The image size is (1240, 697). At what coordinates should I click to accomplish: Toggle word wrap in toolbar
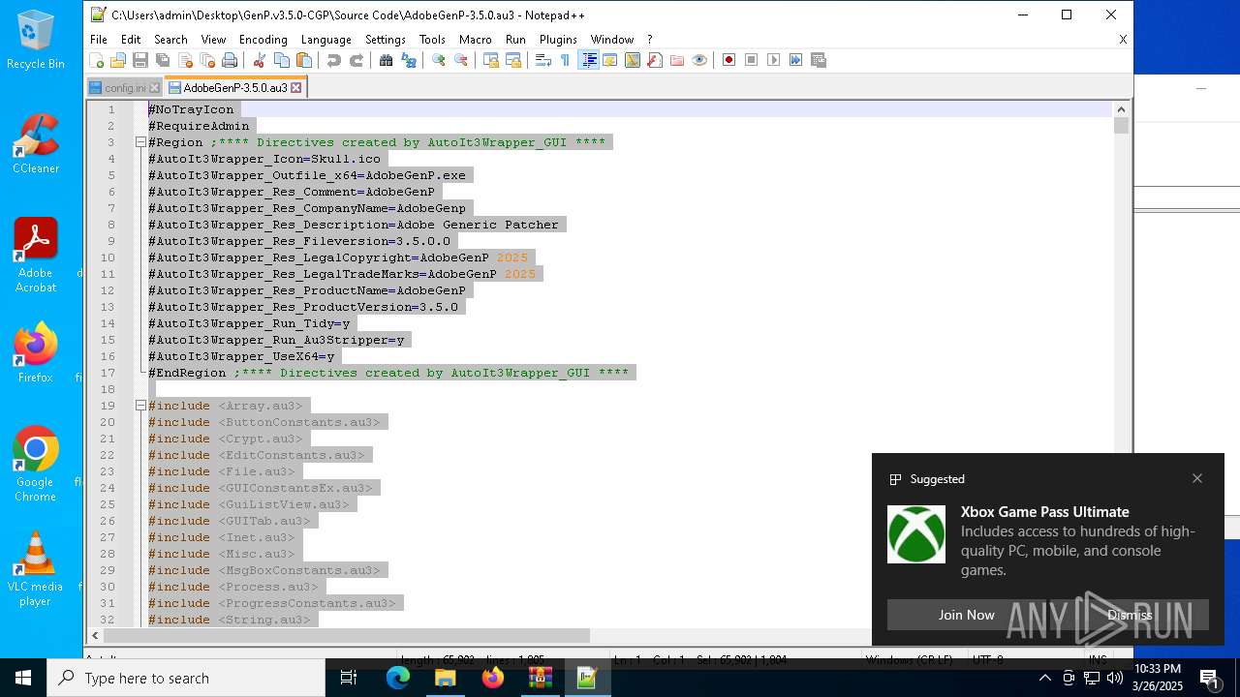click(x=543, y=60)
